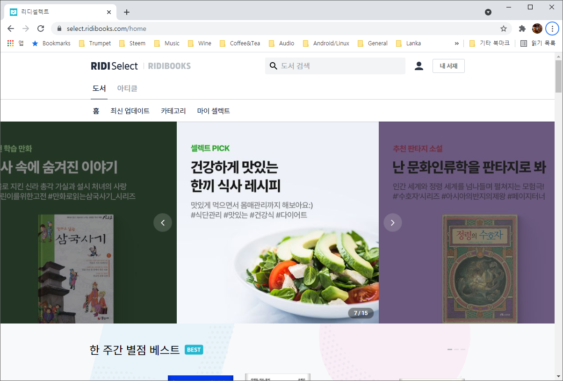Focus the 도서 검색 search field
The width and height of the screenshot is (563, 381).
click(335, 66)
